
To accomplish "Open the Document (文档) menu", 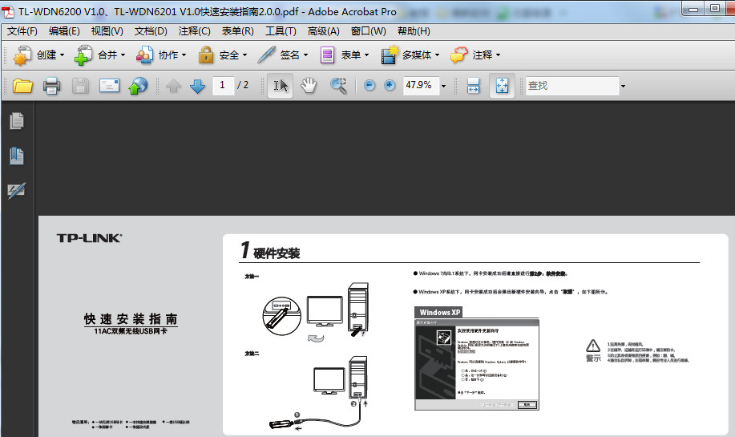I will click(x=151, y=31).
